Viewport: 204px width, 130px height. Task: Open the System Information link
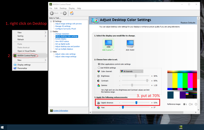tap(61, 111)
